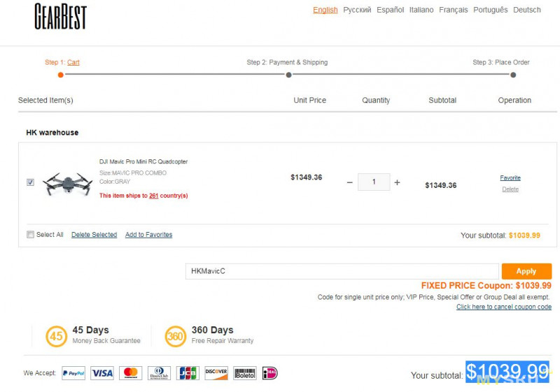Click the JCB payment icon
This screenshot has height=392, width=560.
point(188,373)
